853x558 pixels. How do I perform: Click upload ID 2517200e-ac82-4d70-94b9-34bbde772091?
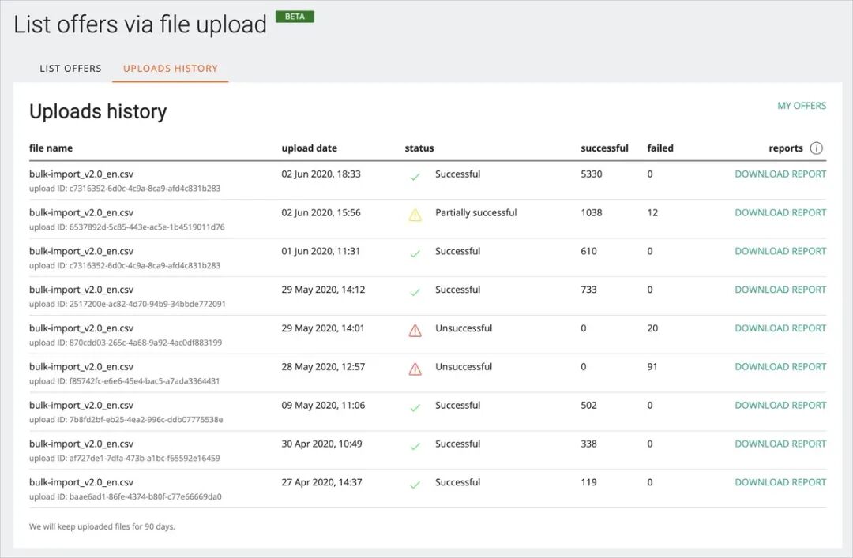(x=127, y=304)
